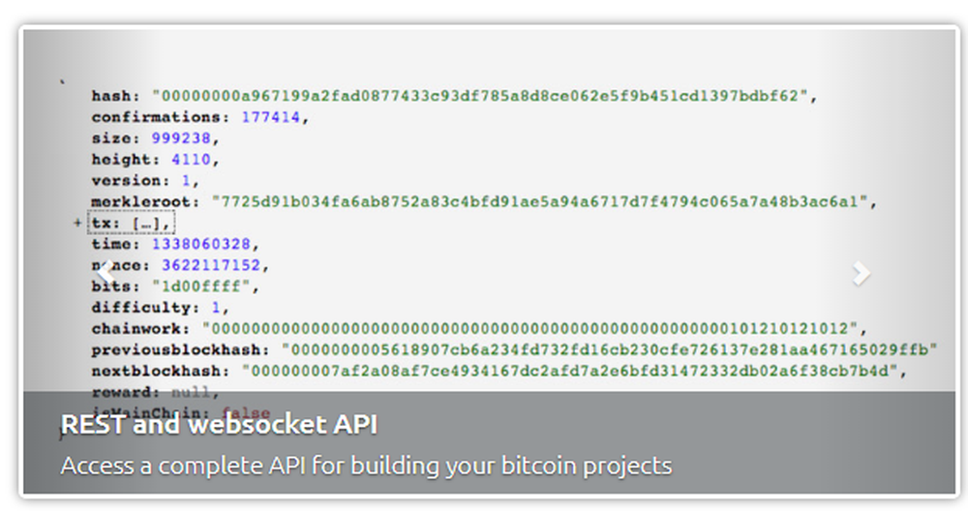Viewport: 968px width, 511px height.
Task: Advance to the next carousel slide
Action: (x=861, y=274)
